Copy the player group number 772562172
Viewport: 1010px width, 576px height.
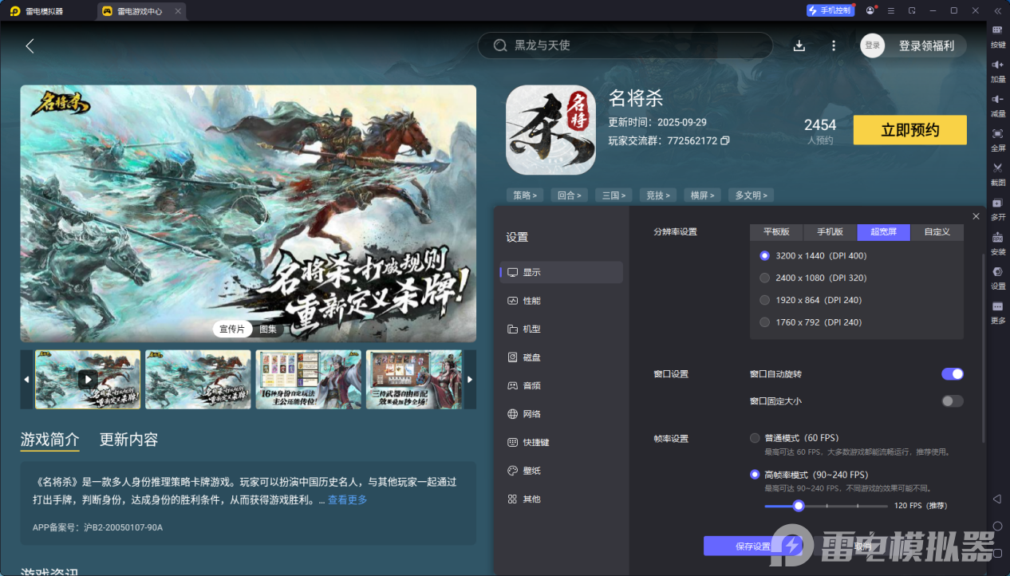[724, 140]
